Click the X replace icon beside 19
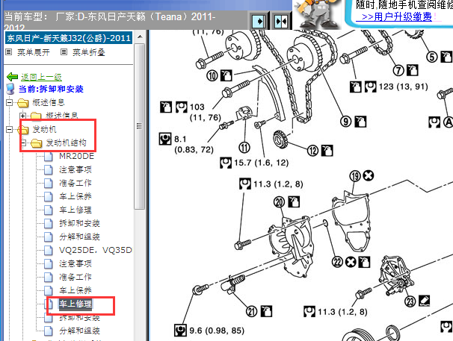This screenshot has height=341, width=453. click(369, 175)
